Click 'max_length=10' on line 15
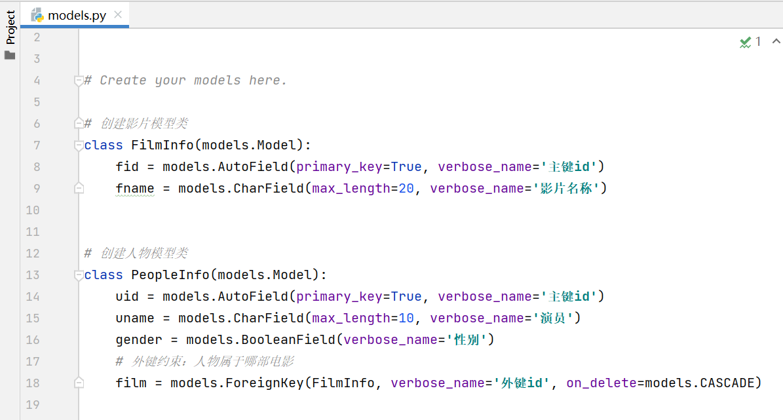783x420 pixels. tap(363, 318)
